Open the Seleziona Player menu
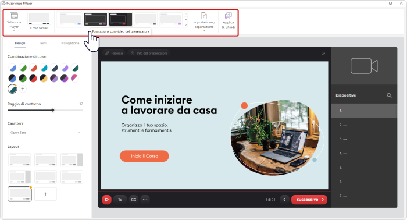Viewport: 407px width, 220px height. point(14,22)
